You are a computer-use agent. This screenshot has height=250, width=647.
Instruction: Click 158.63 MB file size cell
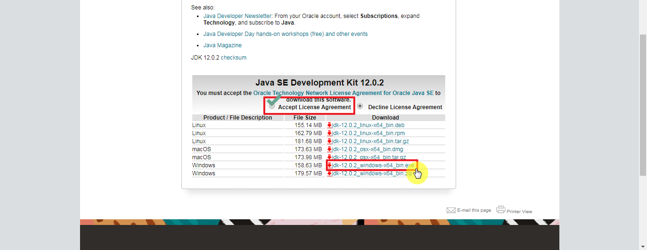click(x=308, y=165)
